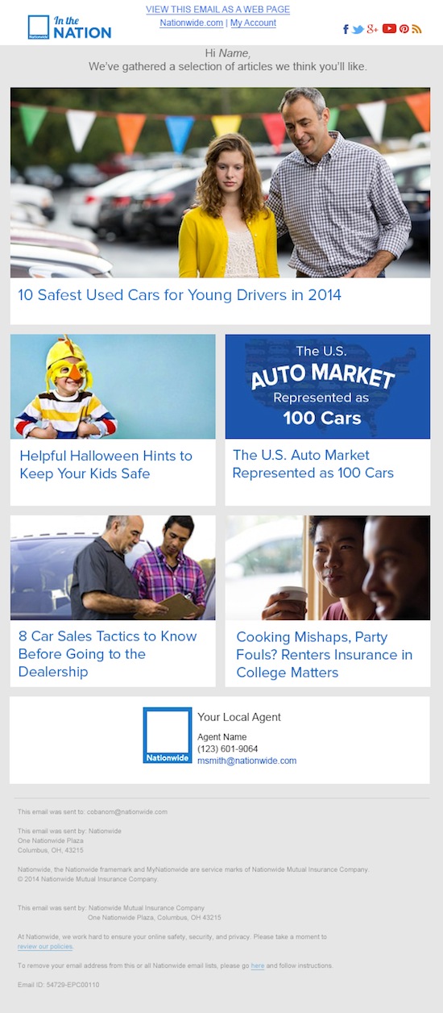The height and width of the screenshot is (1013, 443).
Task: Open the review our policies link
Action: pyautogui.click(x=45, y=946)
